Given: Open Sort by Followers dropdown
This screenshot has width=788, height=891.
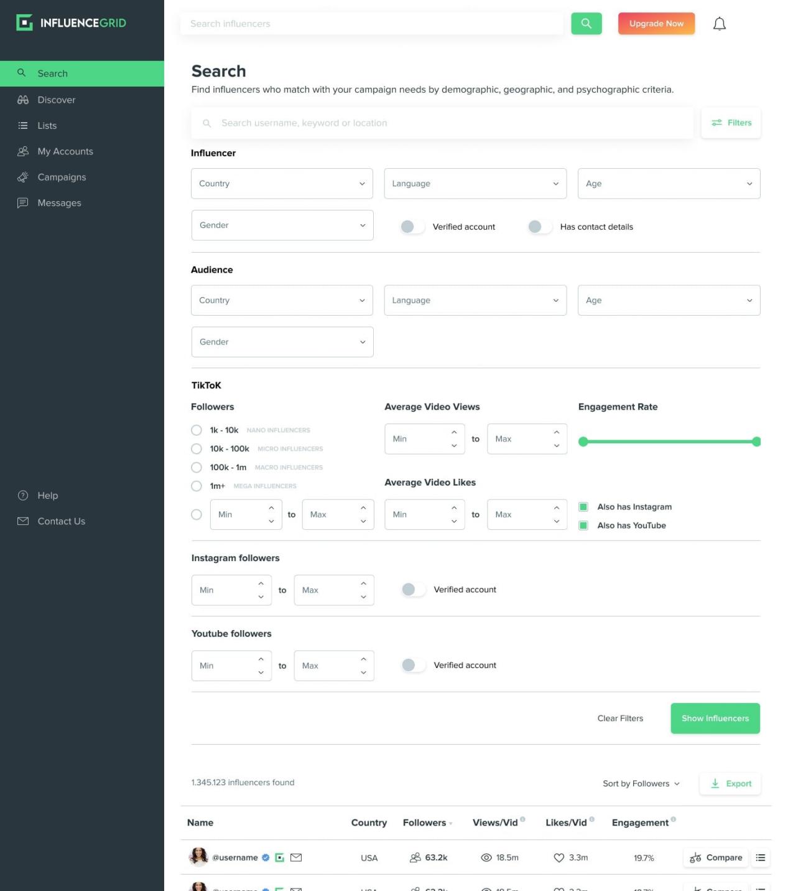Looking at the screenshot, I should [x=641, y=783].
